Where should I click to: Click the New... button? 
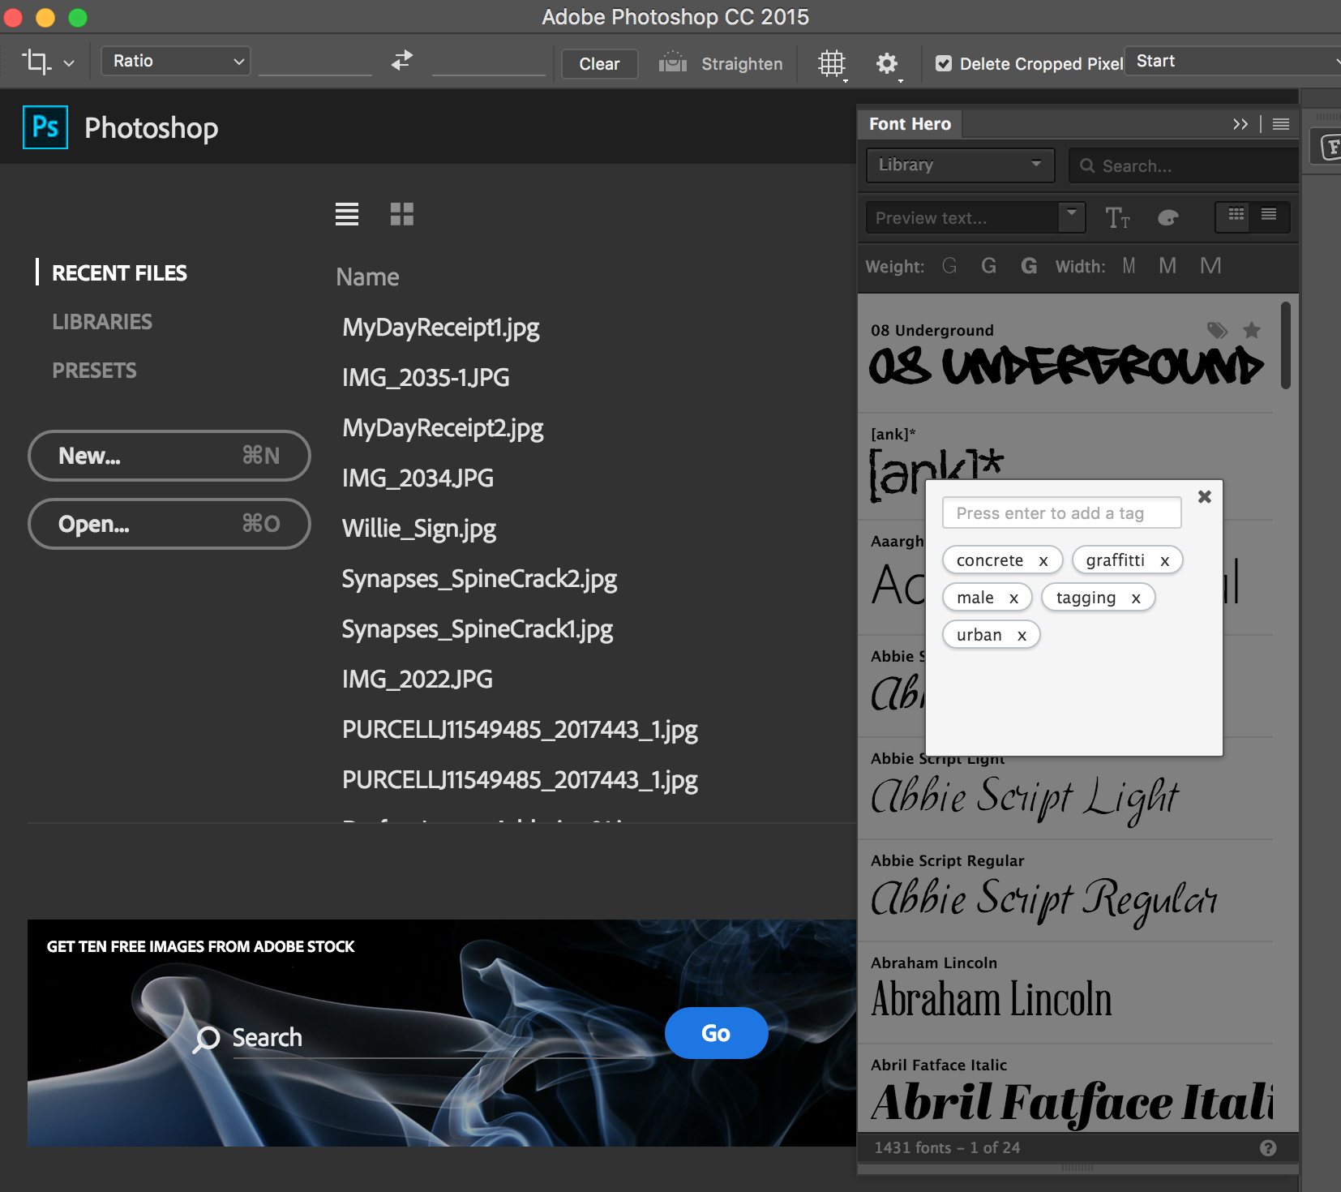coord(169,456)
